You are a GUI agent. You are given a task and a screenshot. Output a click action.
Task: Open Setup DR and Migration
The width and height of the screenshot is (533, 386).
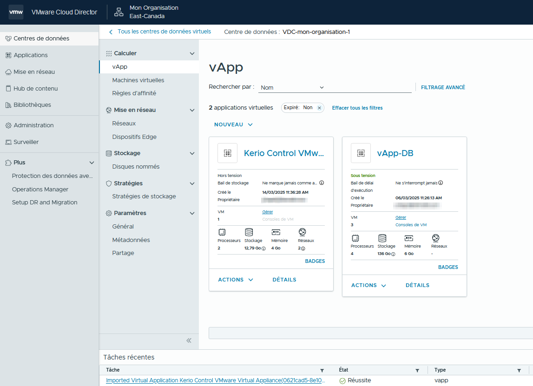(x=45, y=203)
